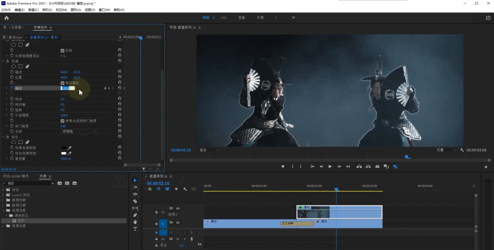Click the white color swatch for 将白色映射到
Screen dimensions: 494x250
64,154
